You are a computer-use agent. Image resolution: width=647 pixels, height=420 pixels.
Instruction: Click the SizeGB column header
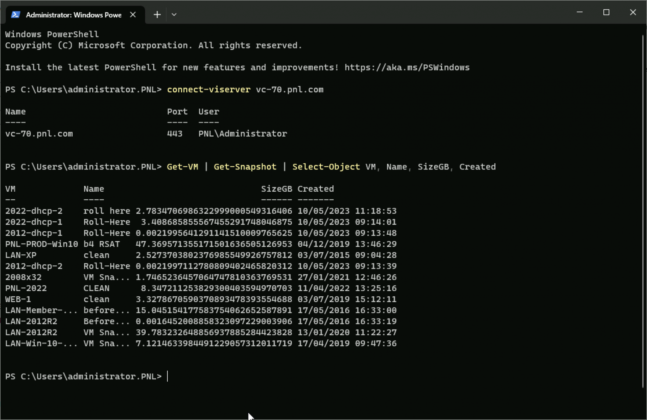coord(276,189)
